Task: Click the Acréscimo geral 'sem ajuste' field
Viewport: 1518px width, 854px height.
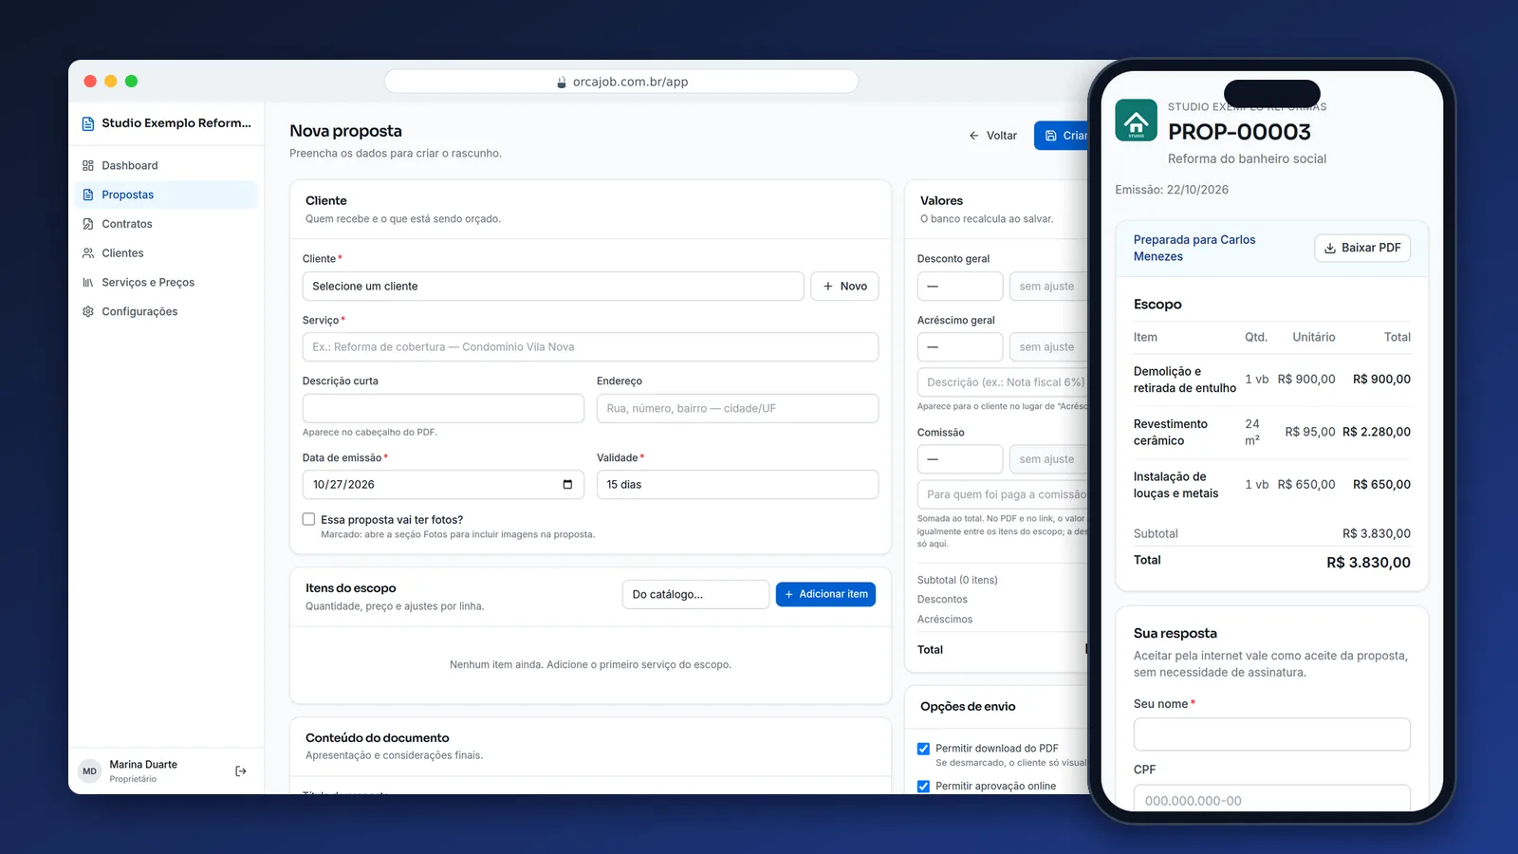Action: (1049, 347)
